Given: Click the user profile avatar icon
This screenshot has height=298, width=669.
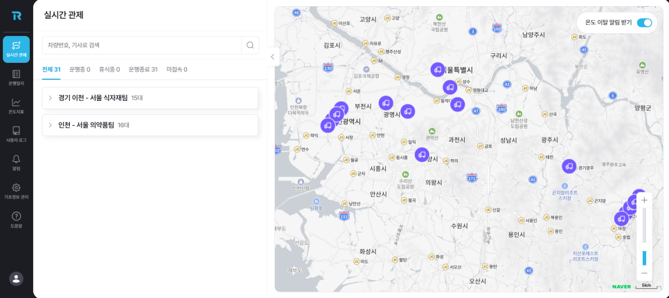Looking at the screenshot, I should tap(16, 278).
